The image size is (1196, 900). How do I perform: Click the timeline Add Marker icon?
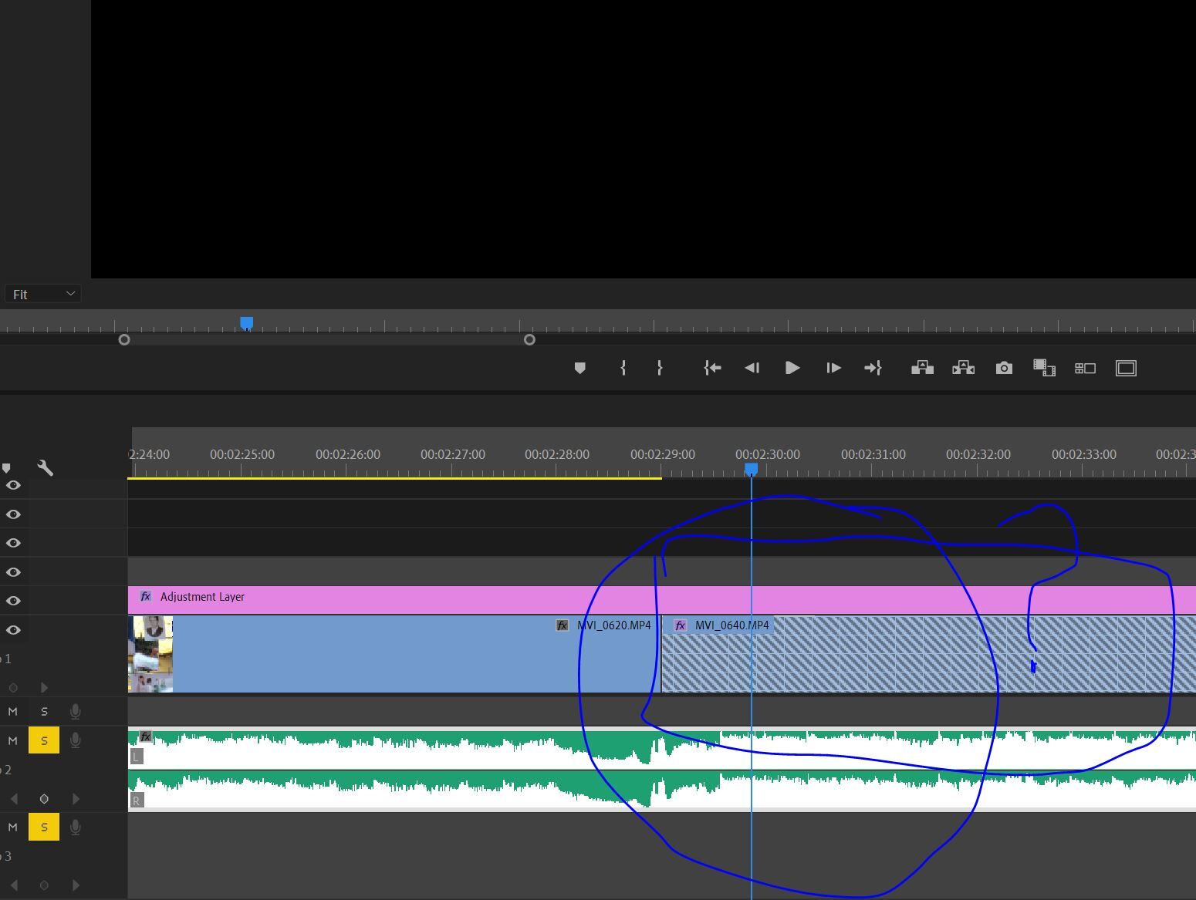[6, 468]
